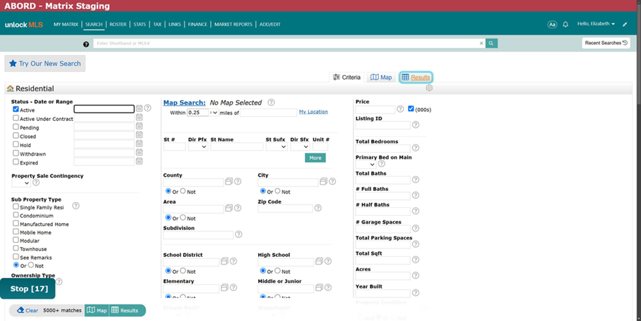The width and height of the screenshot is (641, 321).
Task: Open the Dir Pfx dropdown
Action: tap(198, 147)
